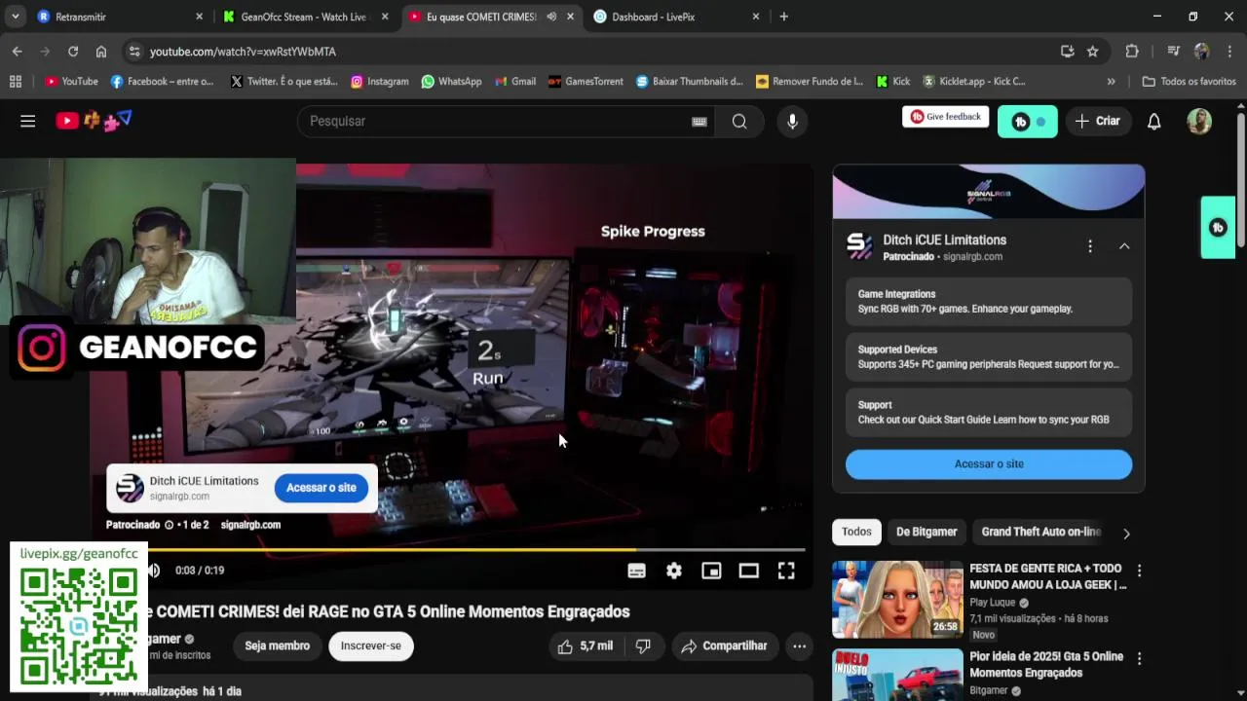Go back in browser history
The image size is (1247, 701).
[x=17, y=51]
